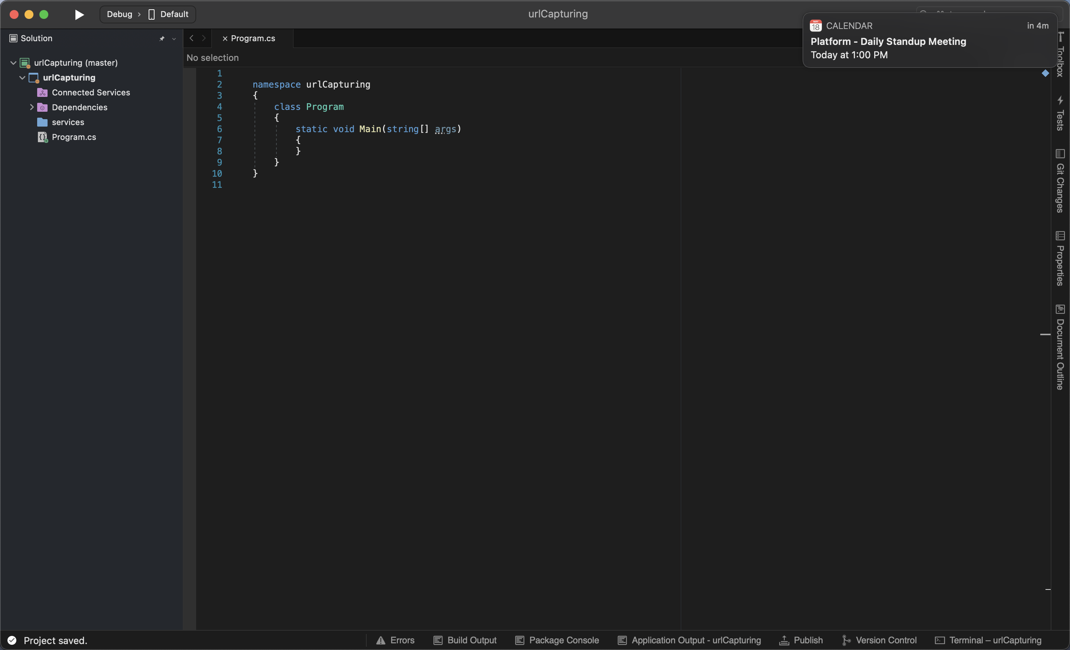Close the Program.cs tab

pyautogui.click(x=225, y=38)
